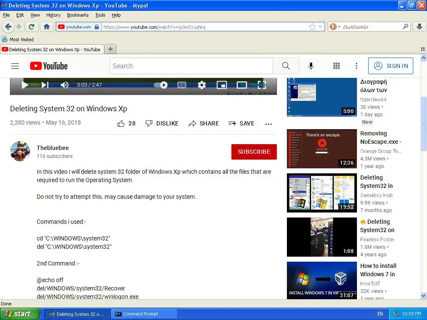The width and height of the screenshot is (427, 320).
Task: Open How to install Windows 7 video title
Action: tap(378, 270)
